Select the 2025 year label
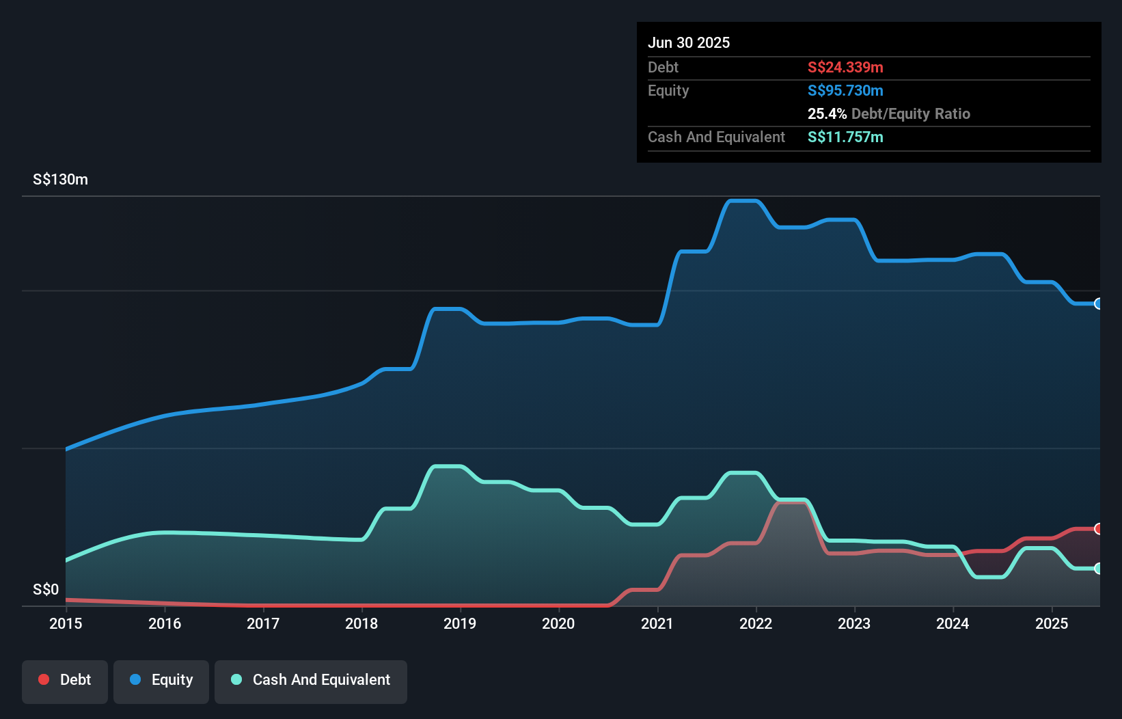The image size is (1122, 719). click(x=1052, y=623)
